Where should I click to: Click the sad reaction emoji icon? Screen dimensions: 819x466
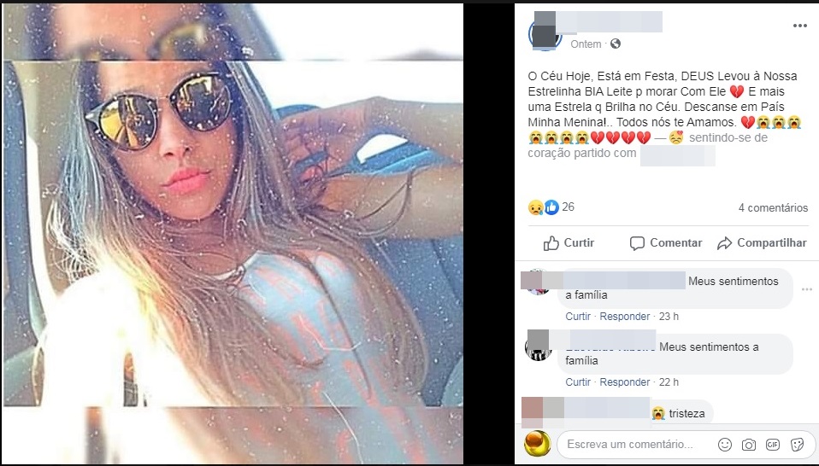click(535, 207)
